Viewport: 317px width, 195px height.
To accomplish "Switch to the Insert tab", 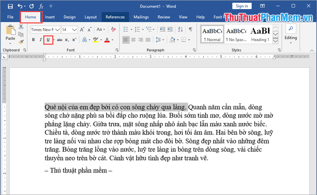I will tap(50, 17).
